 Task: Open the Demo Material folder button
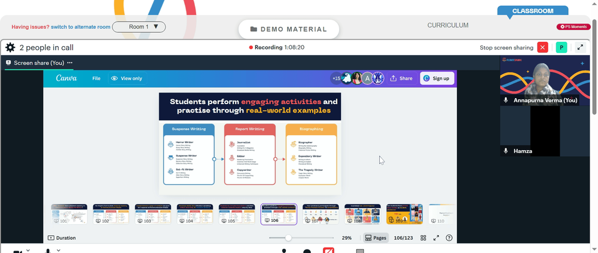(x=289, y=29)
